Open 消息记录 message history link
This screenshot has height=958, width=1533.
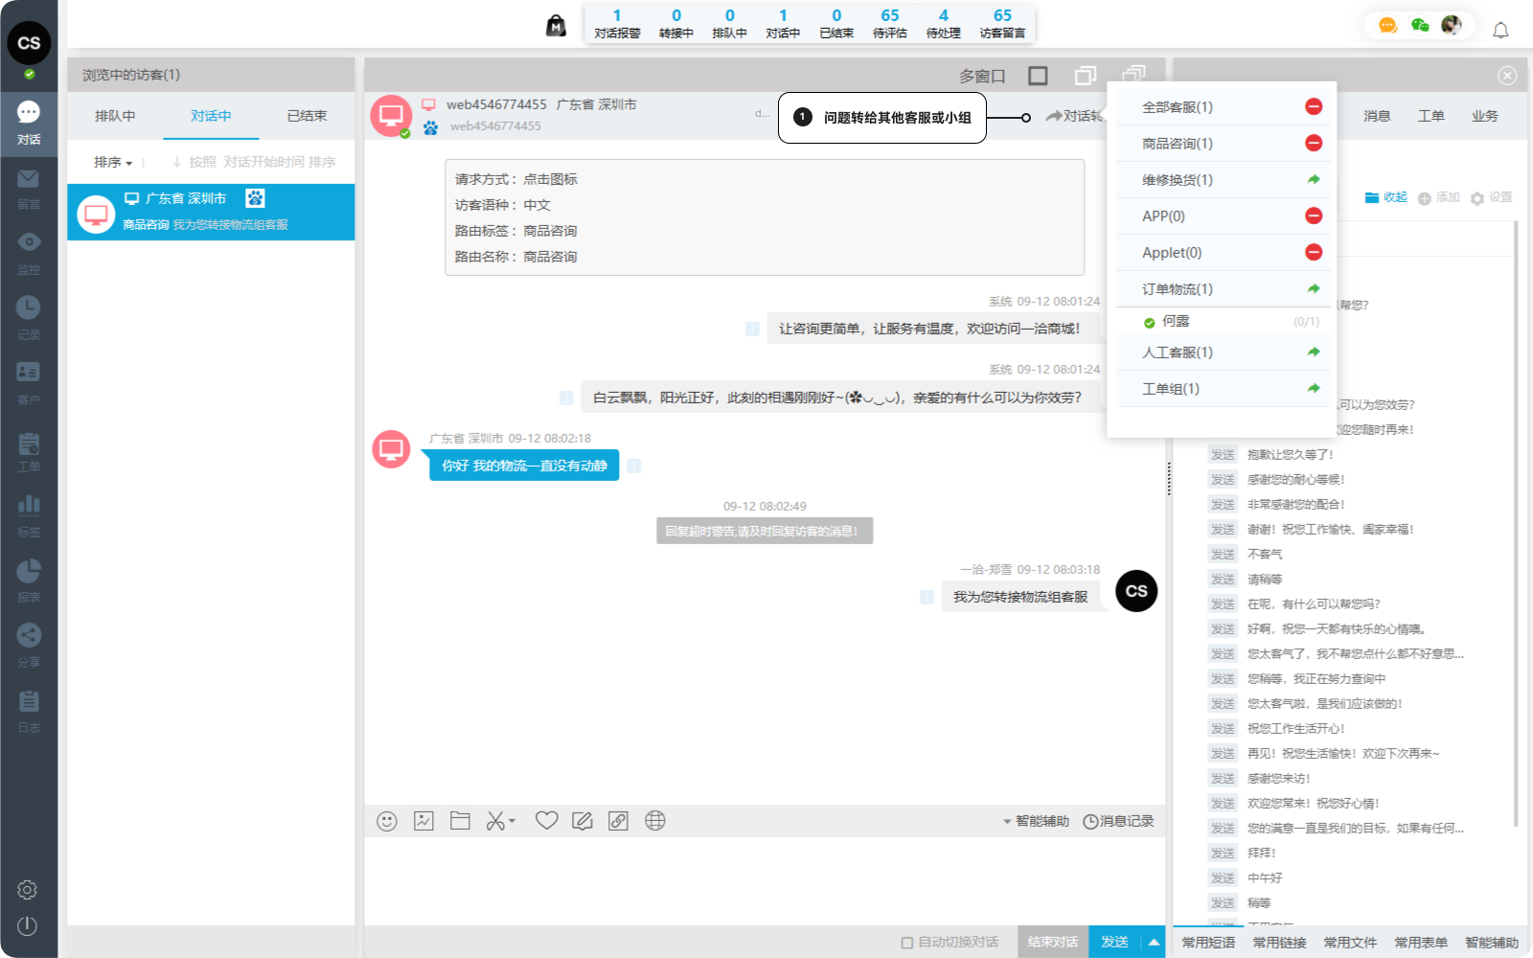1118,821
